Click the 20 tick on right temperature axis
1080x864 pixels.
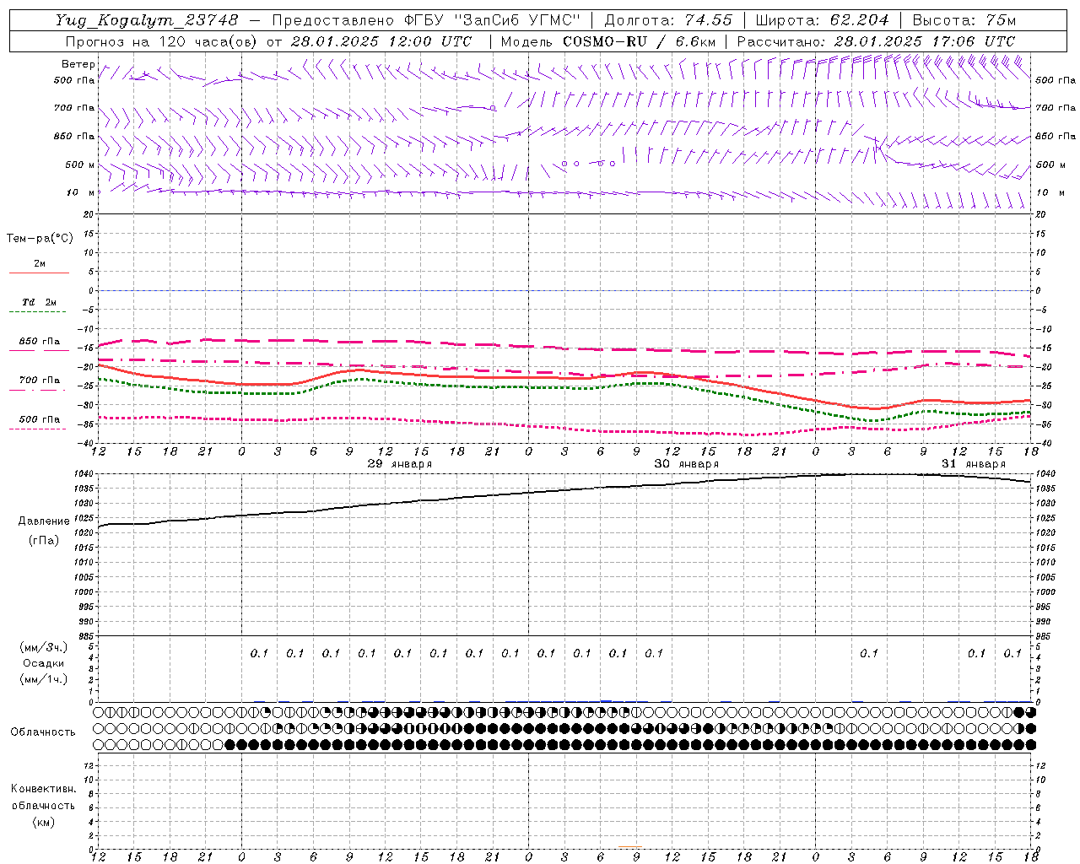1040,215
